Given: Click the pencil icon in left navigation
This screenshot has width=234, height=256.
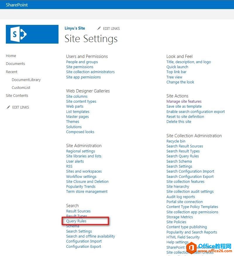Looking at the screenshot, I should [8, 107].
